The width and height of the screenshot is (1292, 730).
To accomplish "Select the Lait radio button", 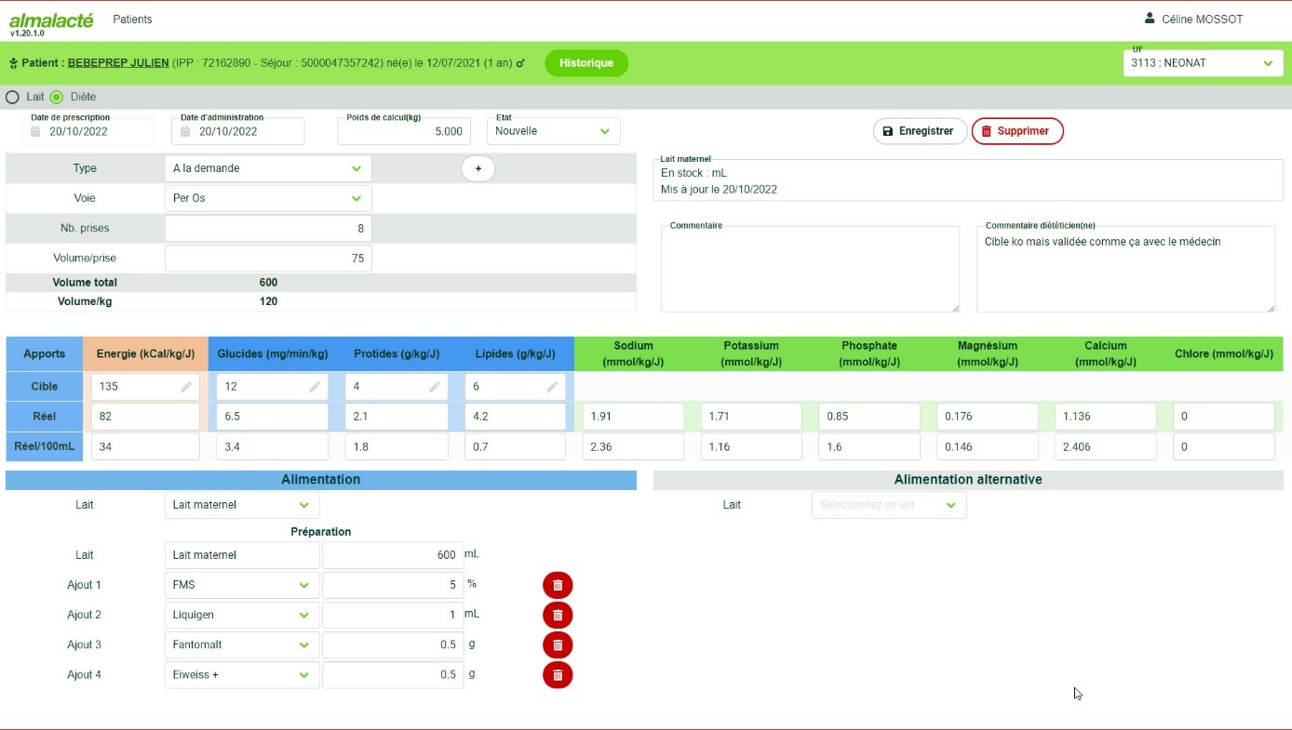I will [x=12, y=97].
